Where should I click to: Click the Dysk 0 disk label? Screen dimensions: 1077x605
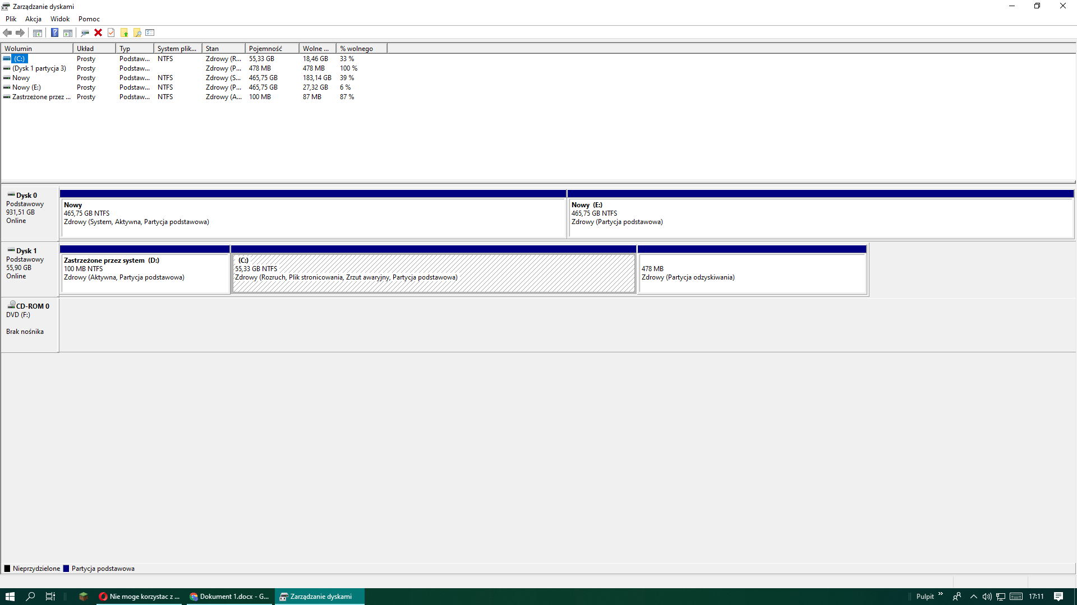26,196
